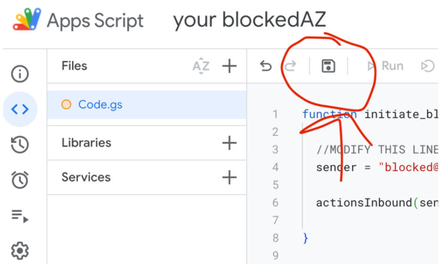Click the Save project floppy disk icon

(x=328, y=66)
